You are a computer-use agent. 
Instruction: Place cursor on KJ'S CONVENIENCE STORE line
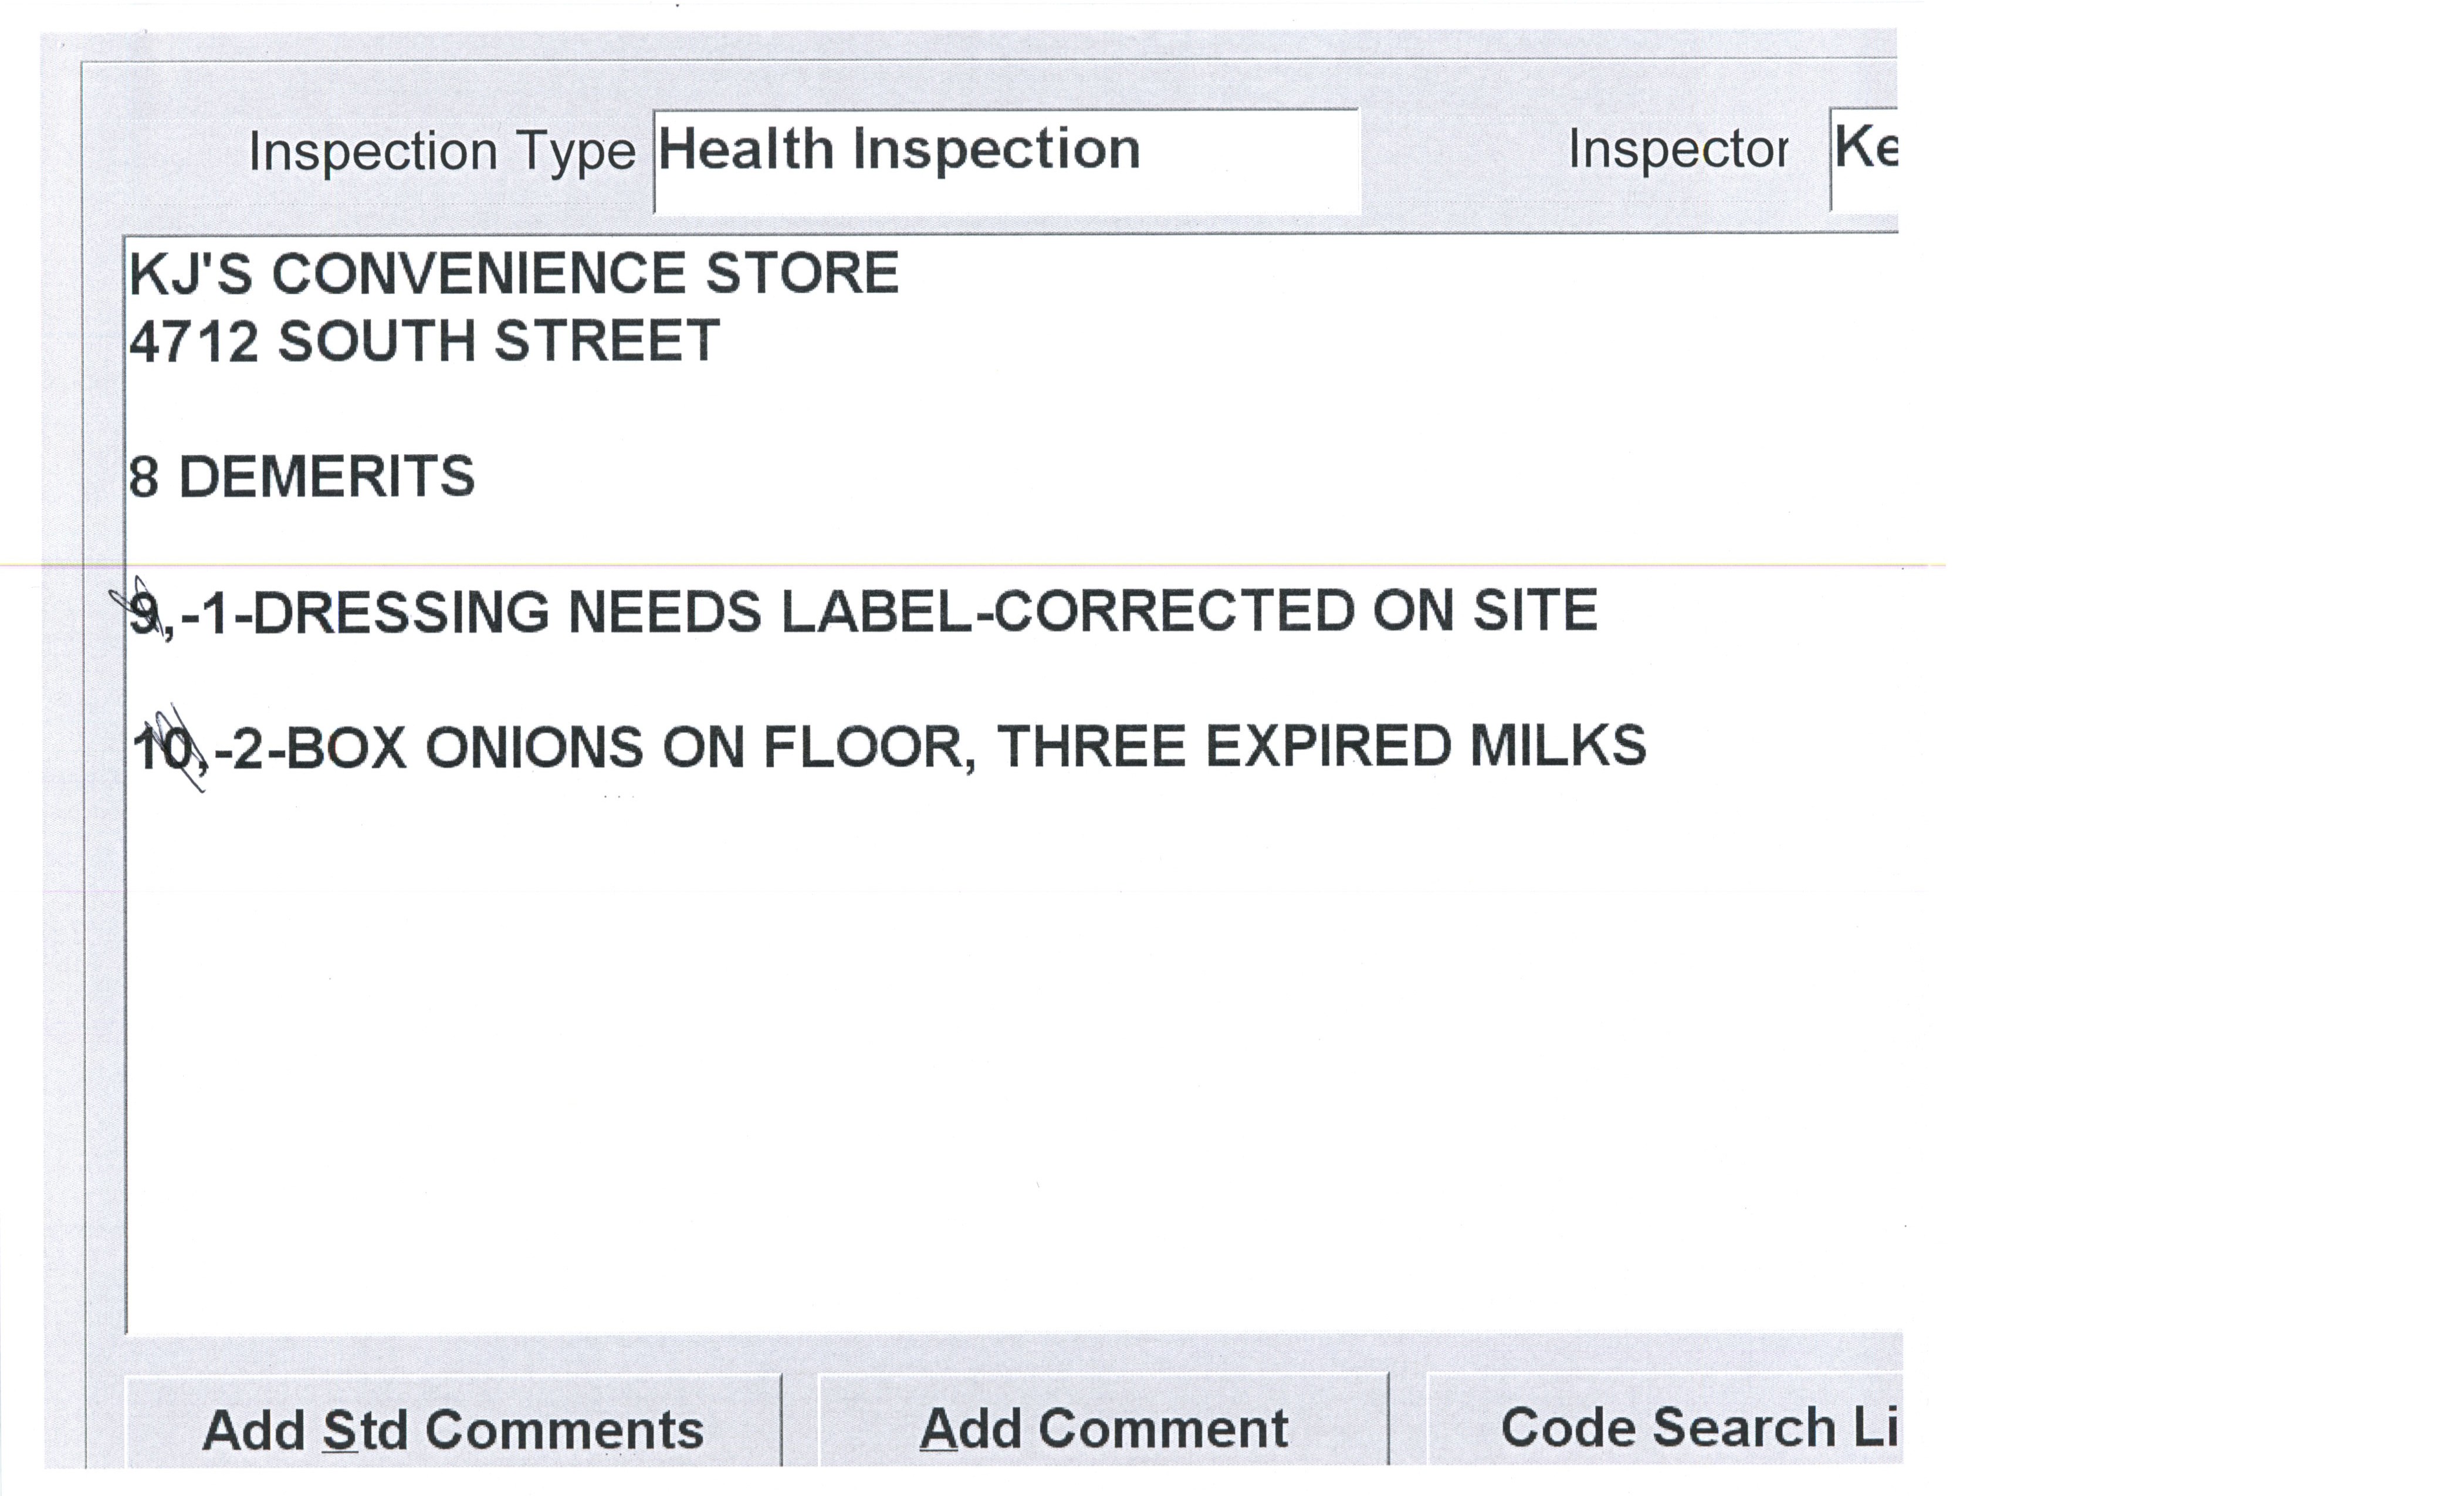[513, 274]
